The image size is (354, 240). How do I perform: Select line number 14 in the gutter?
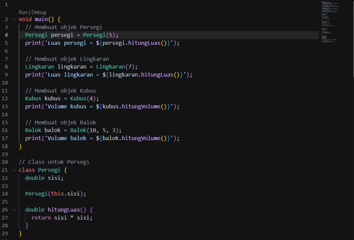point(5,115)
